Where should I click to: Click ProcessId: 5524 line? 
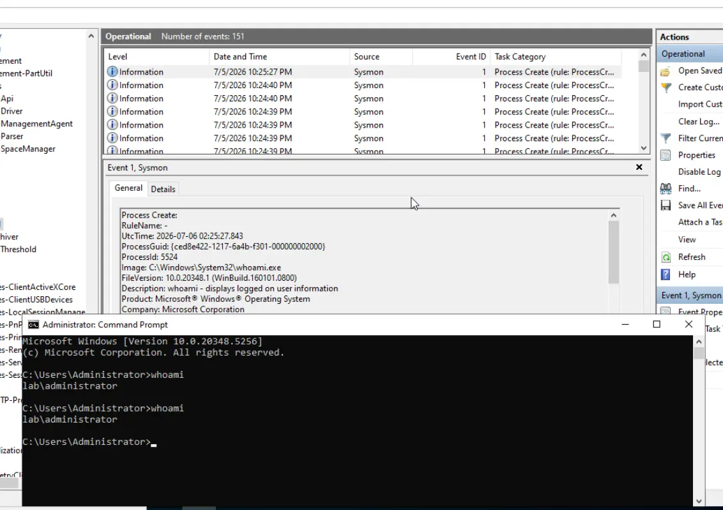[149, 257]
